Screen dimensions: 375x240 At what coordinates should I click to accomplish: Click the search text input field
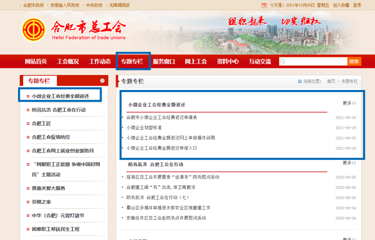tap(313, 61)
